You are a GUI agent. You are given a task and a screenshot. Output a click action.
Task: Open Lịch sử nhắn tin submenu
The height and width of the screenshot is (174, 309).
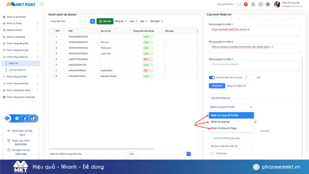pos(18,70)
